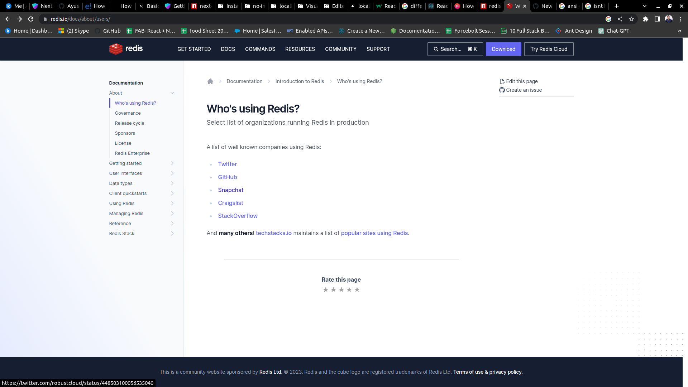Click the blue Download button
Image resolution: width=688 pixels, height=387 pixels.
(503, 49)
